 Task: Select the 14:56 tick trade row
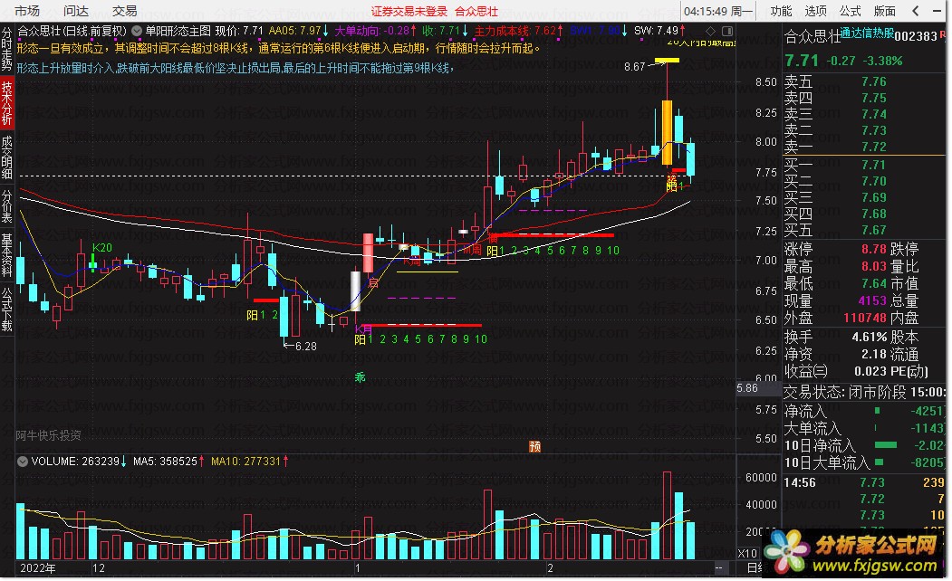pyautogui.click(x=865, y=482)
